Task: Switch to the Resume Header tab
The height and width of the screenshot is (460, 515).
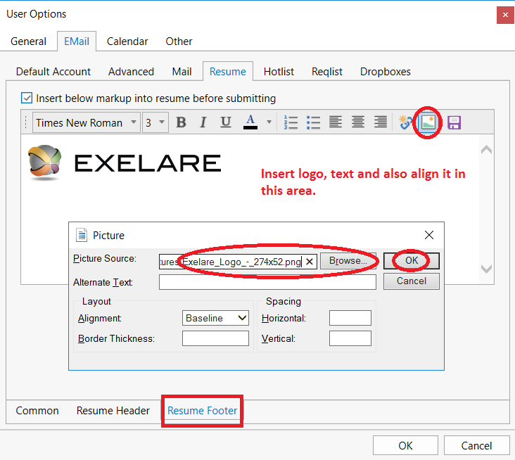Action: [113, 411]
